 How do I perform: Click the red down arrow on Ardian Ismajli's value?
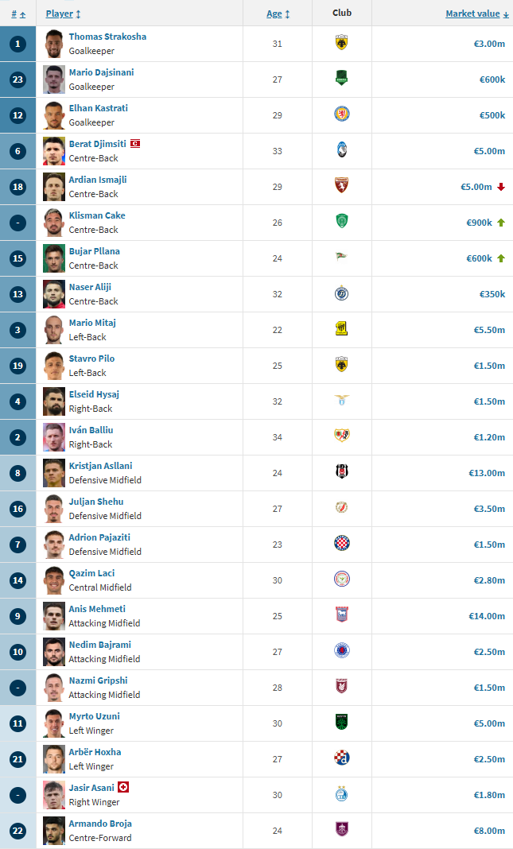[501, 187]
